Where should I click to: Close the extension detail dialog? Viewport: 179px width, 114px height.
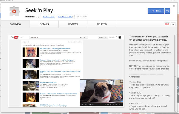pyautogui.click(x=174, y=6)
